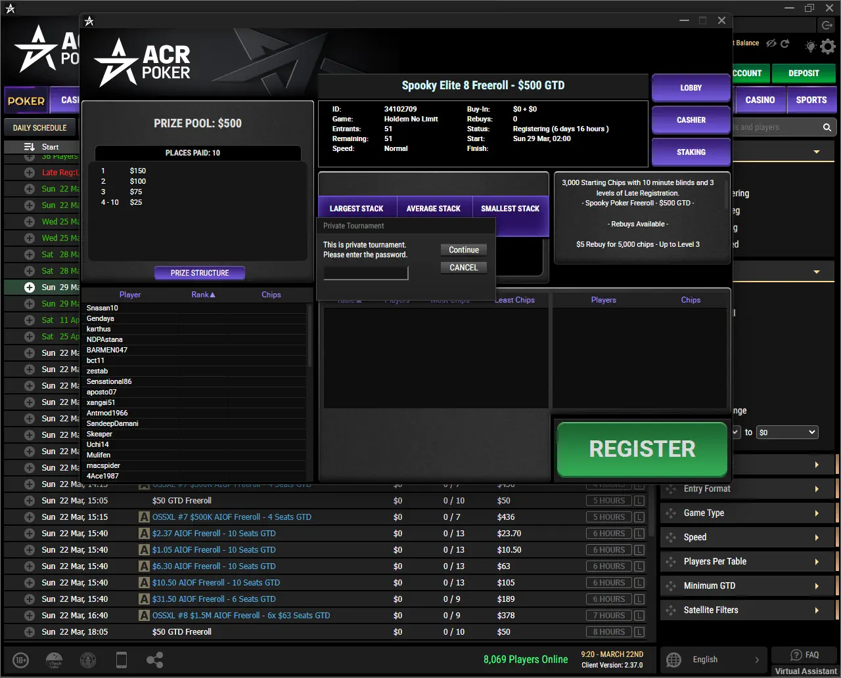Select the POKER tab

pyautogui.click(x=26, y=100)
